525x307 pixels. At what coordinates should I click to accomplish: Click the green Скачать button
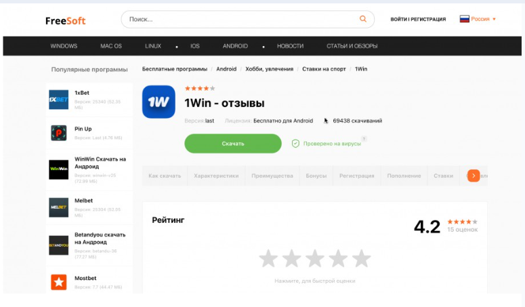click(233, 144)
